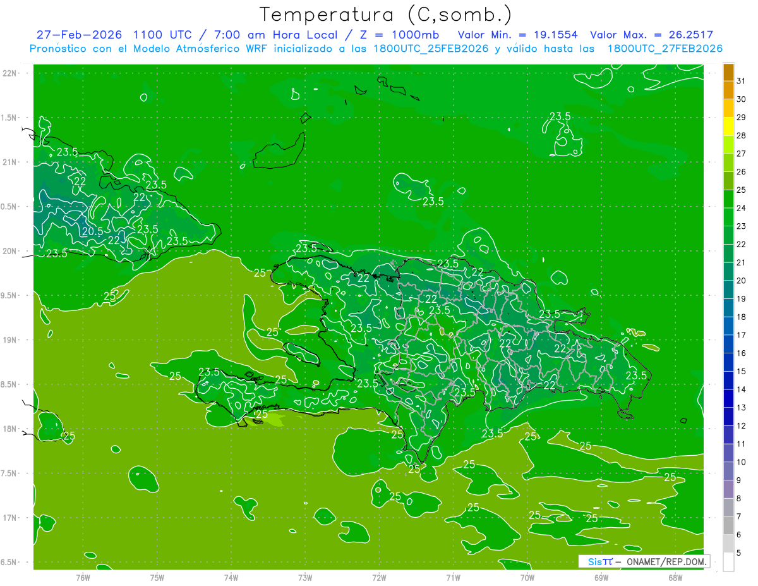Screen dimensions: 758x586
Task: Click the '70W' longitude axis label
Action: (527, 577)
